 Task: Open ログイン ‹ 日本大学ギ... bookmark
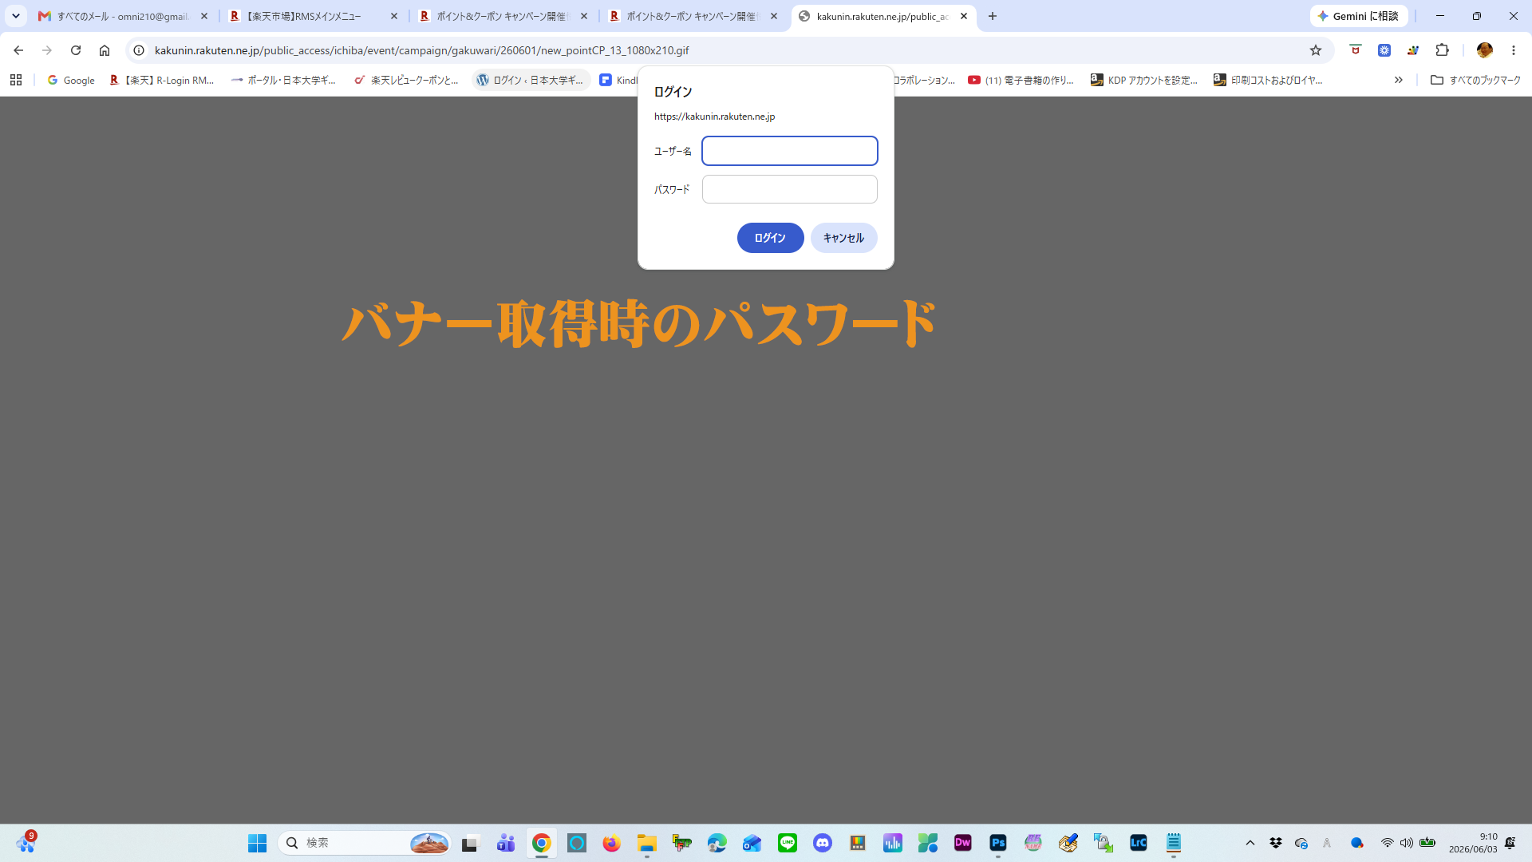coord(531,80)
